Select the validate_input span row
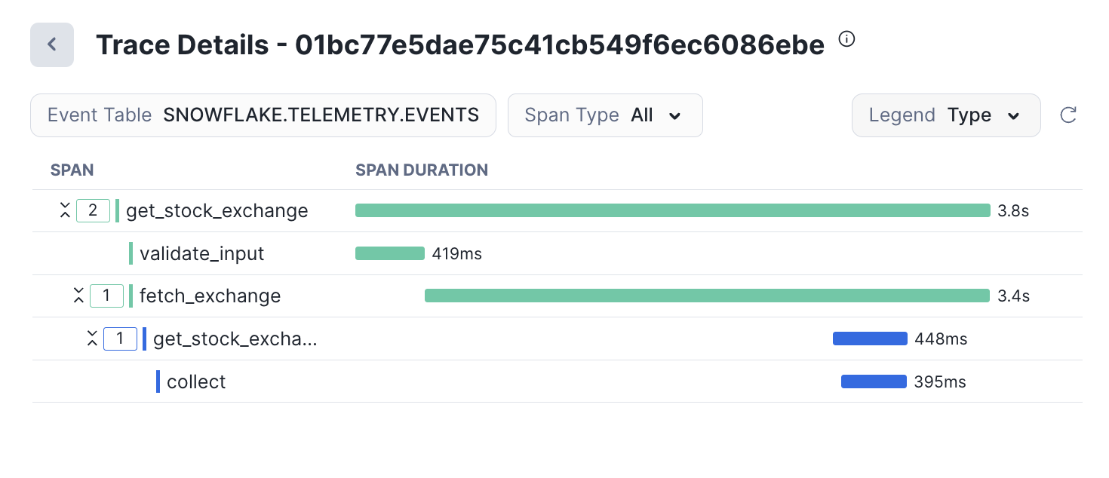Screen dimensions: 1109x478 (557, 253)
